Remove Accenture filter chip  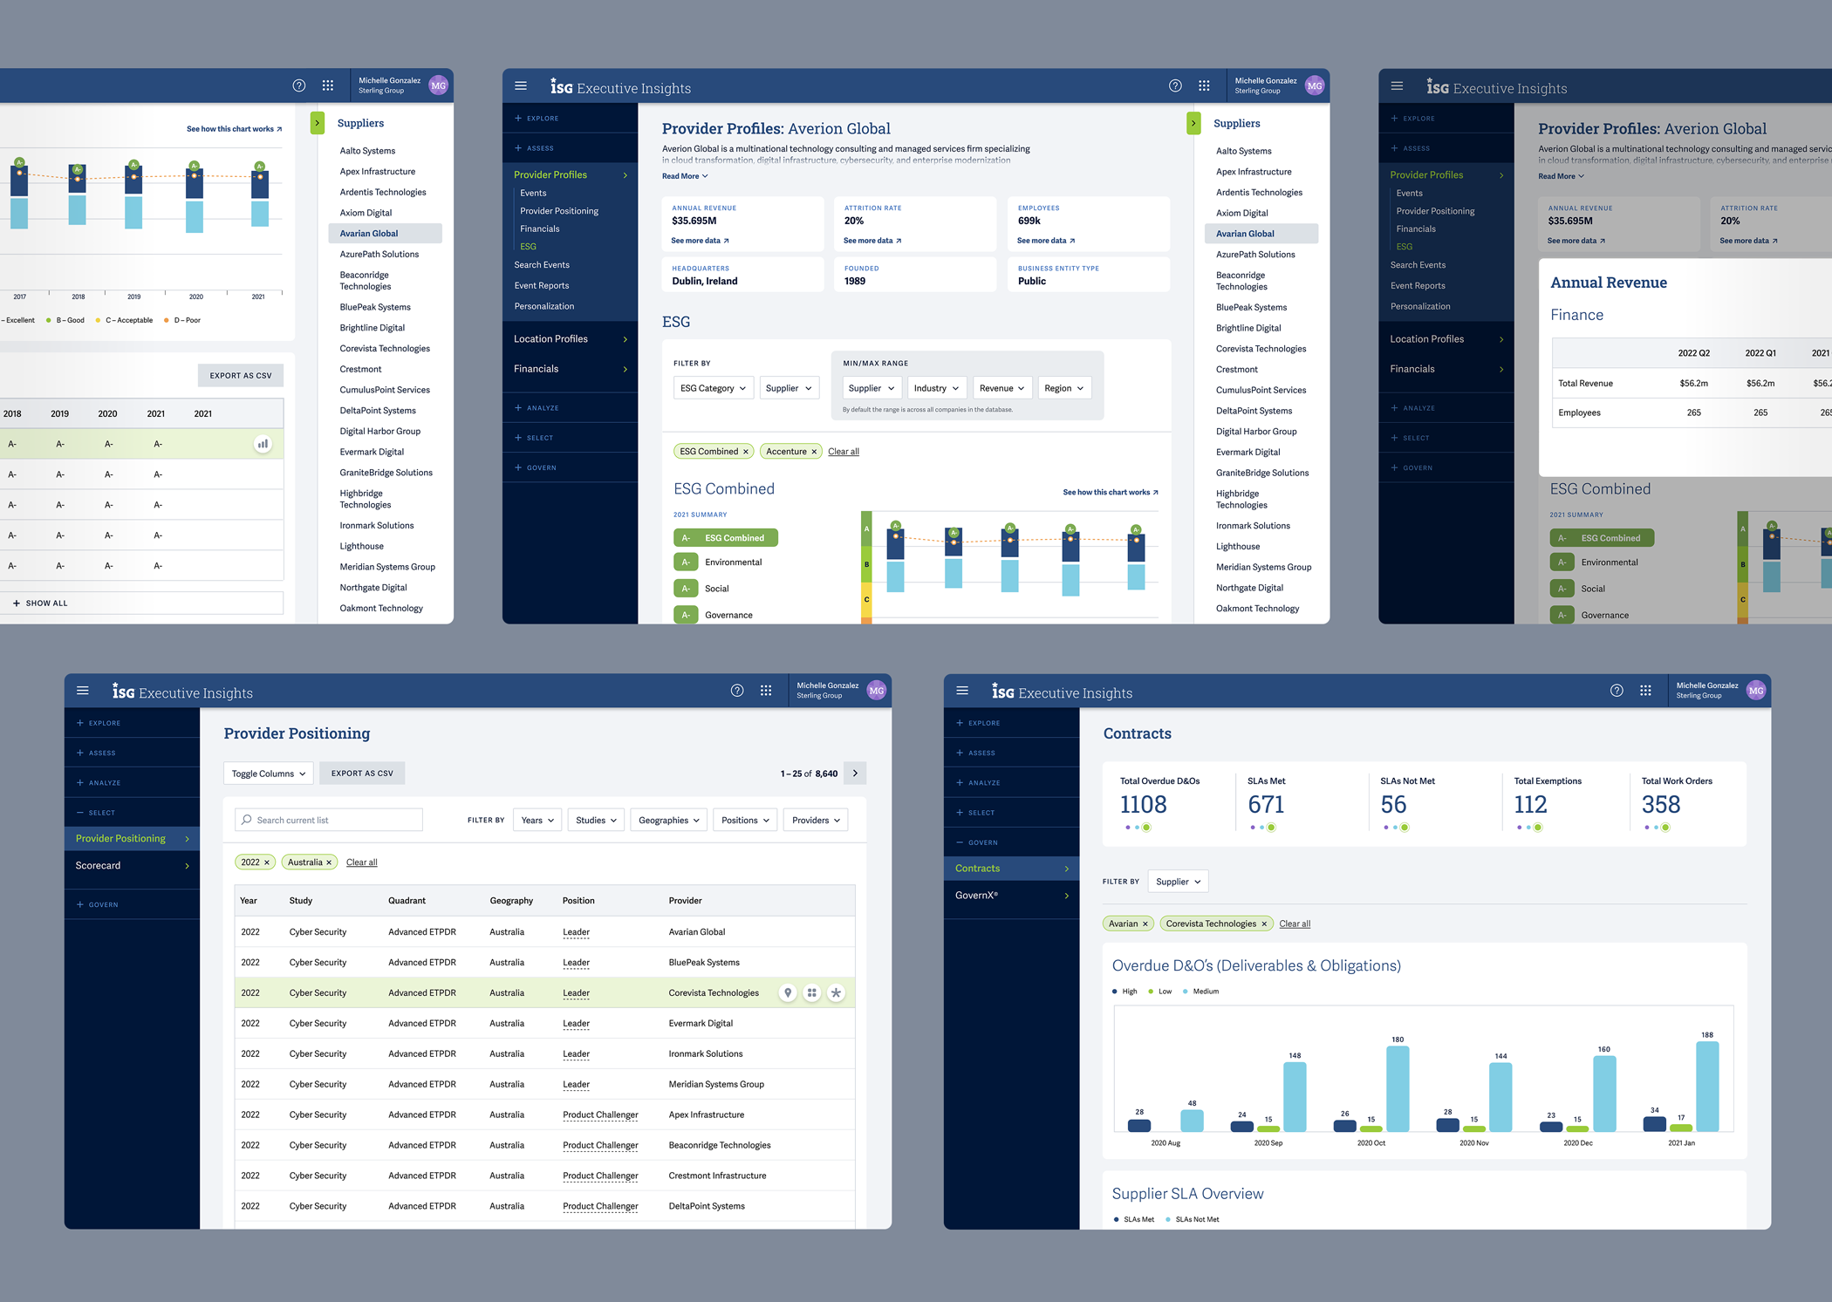tap(814, 452)
